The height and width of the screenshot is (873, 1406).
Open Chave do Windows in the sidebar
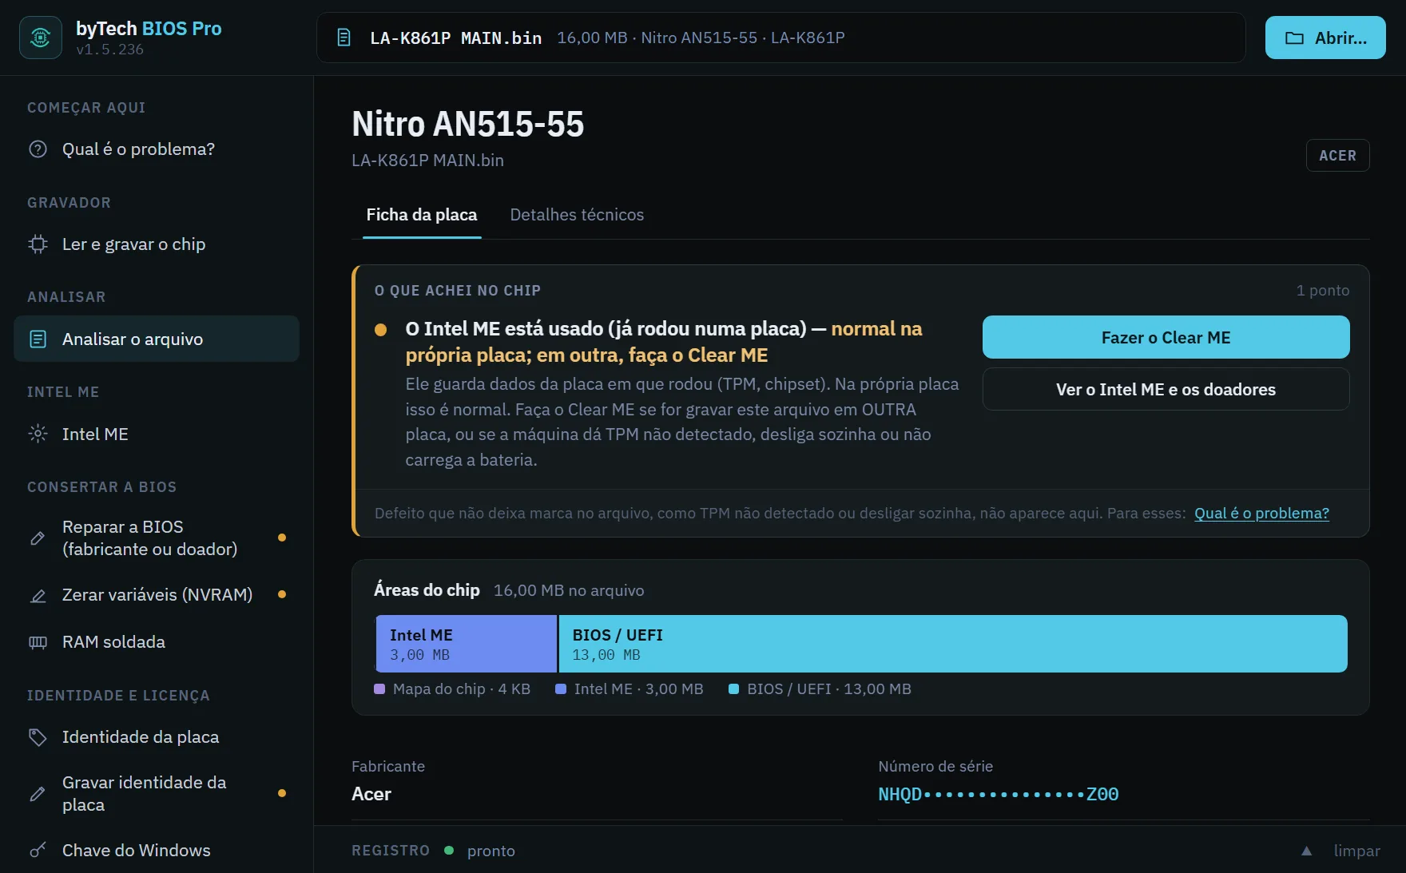pyautogui.click(x=157, y=851)
